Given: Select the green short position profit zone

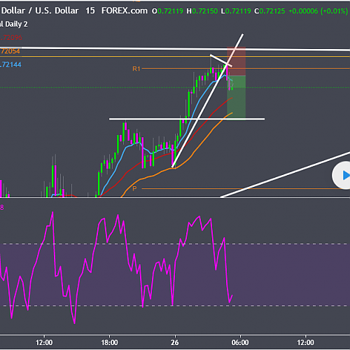Looking at the screenshot, I should (236, 97).
